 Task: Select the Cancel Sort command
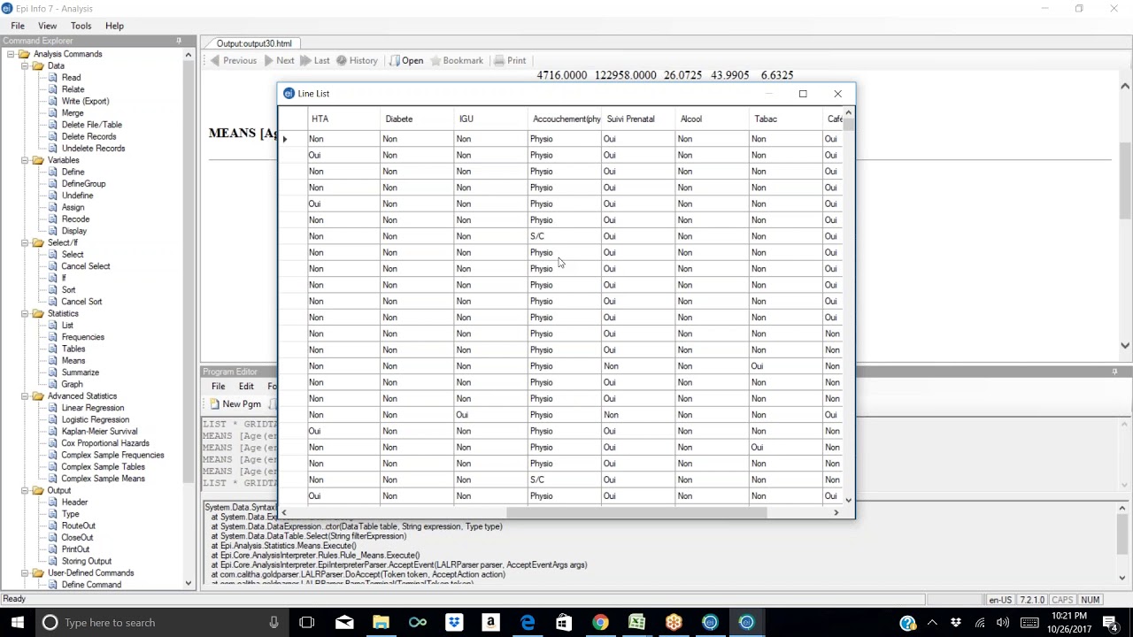[x=81, y=302]
